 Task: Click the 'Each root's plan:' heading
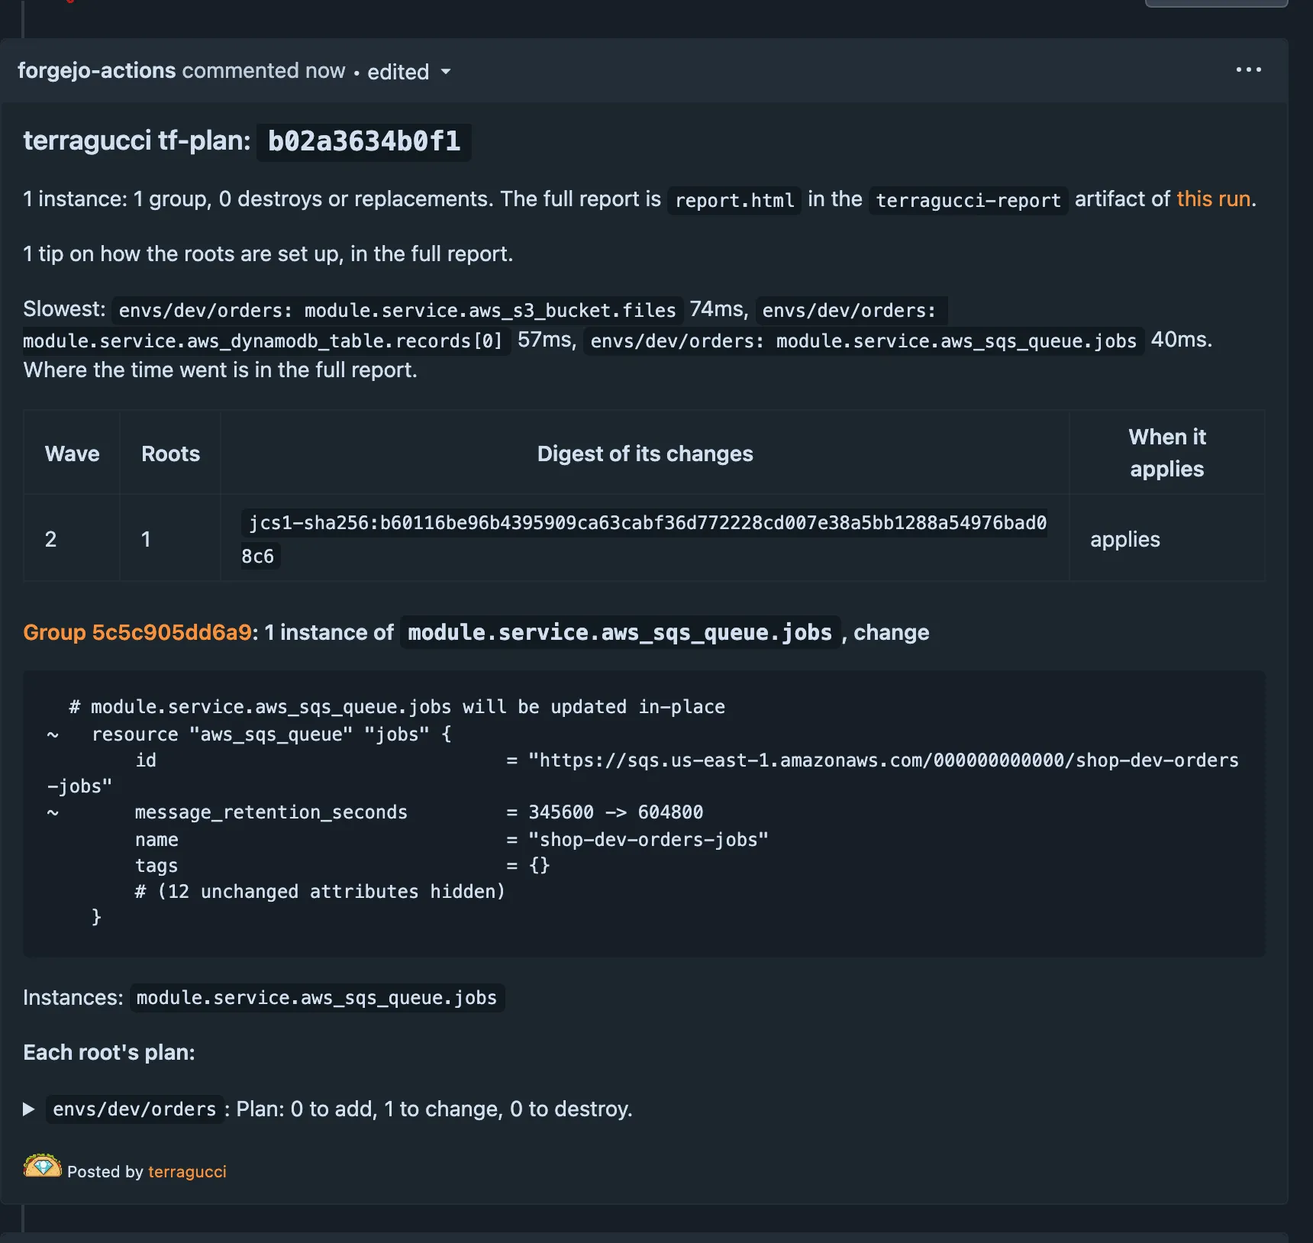pos(109,1052)
